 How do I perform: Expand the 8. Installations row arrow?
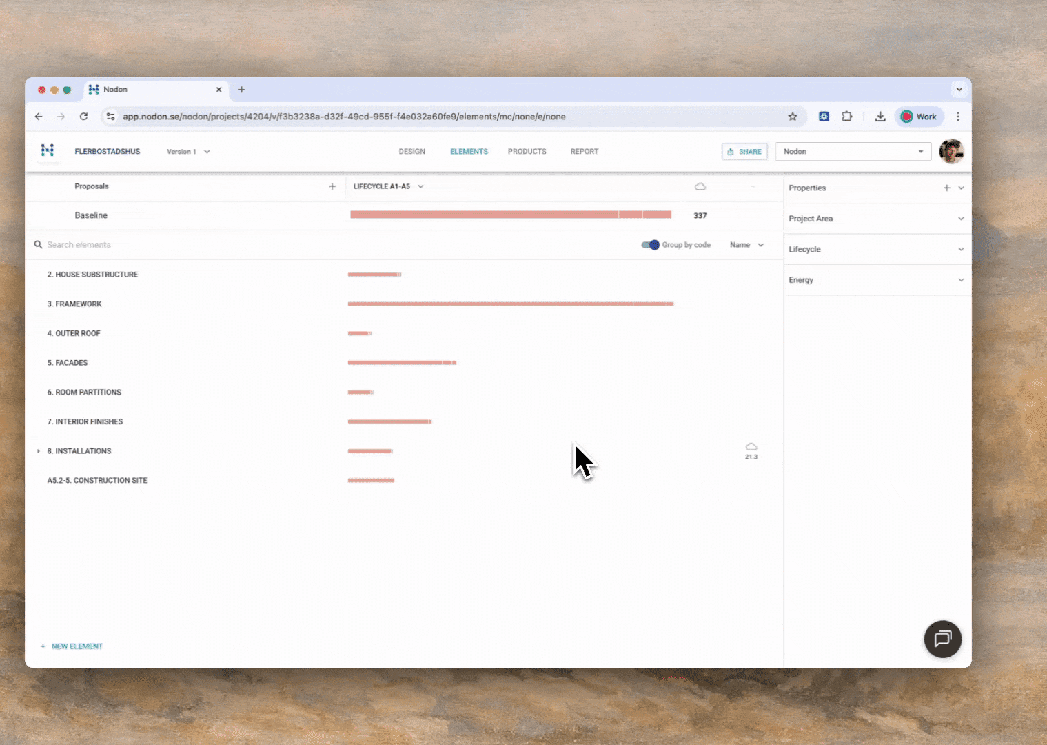[38, 451]
